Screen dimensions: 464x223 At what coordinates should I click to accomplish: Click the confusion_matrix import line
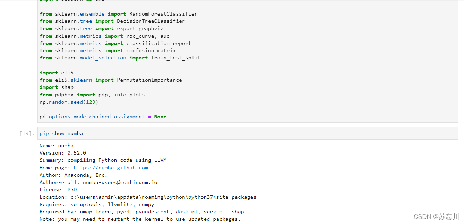[108, 50]
